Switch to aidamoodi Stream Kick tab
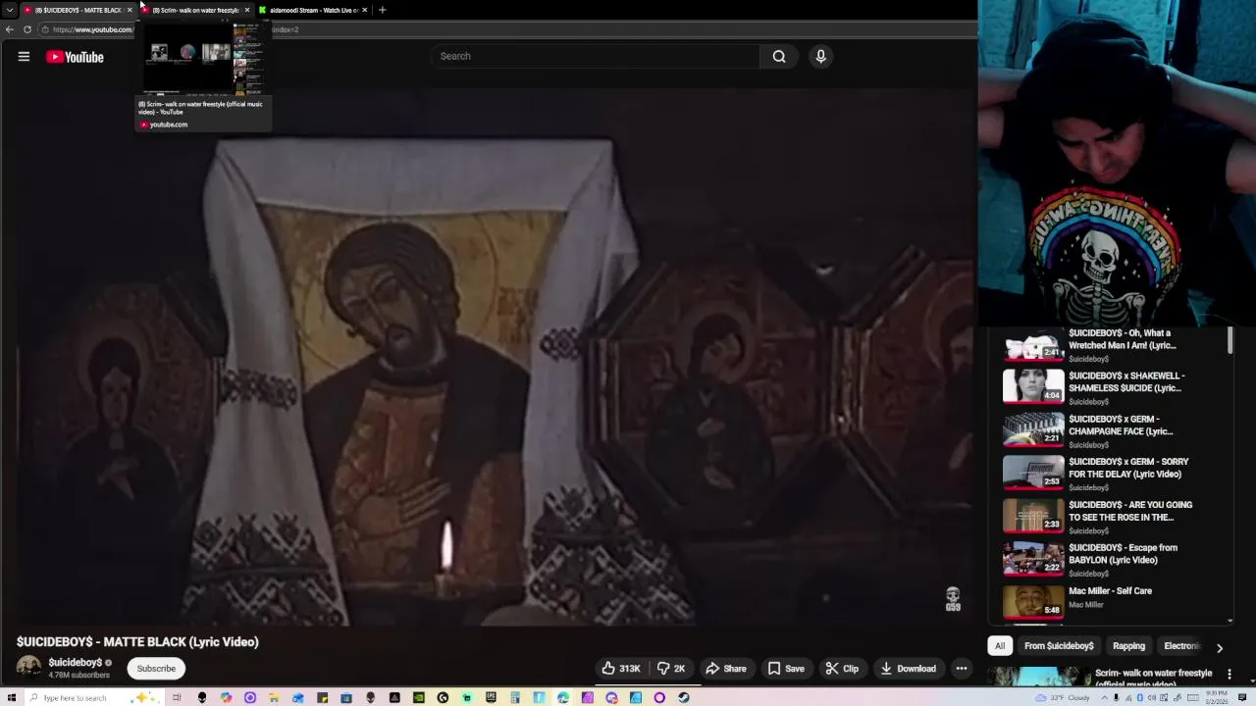 [312, 10]
